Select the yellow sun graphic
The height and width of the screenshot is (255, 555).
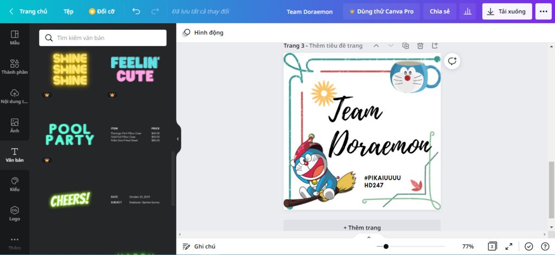click(324, 93)
